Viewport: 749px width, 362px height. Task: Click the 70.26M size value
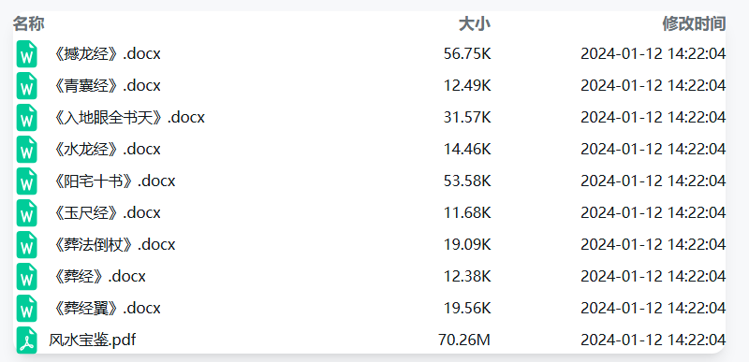click(x=463, y=340)
